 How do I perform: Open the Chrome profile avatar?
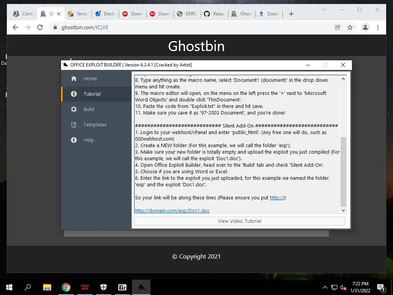365,27
